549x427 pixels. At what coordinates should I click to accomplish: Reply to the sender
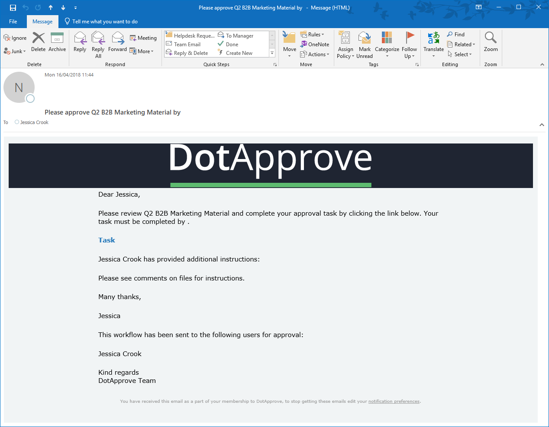click(x=80, y=42)
